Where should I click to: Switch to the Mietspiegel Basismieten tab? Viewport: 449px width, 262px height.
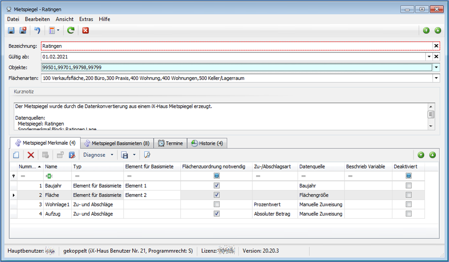(x=117, y=143)
